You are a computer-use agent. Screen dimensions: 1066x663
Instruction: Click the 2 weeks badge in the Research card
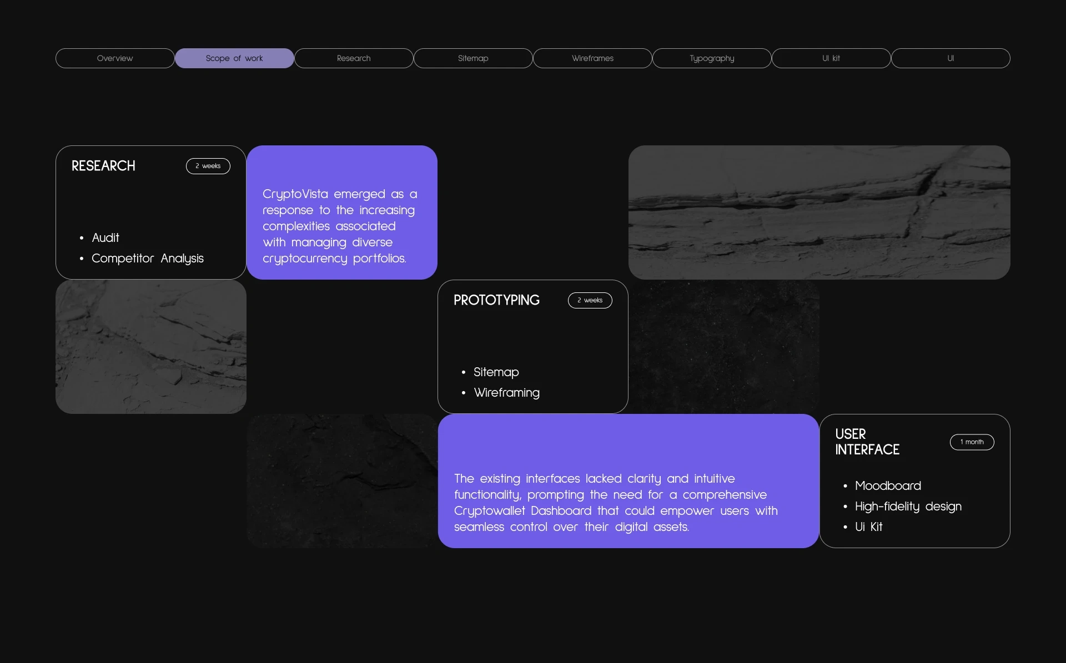(208, 166)
